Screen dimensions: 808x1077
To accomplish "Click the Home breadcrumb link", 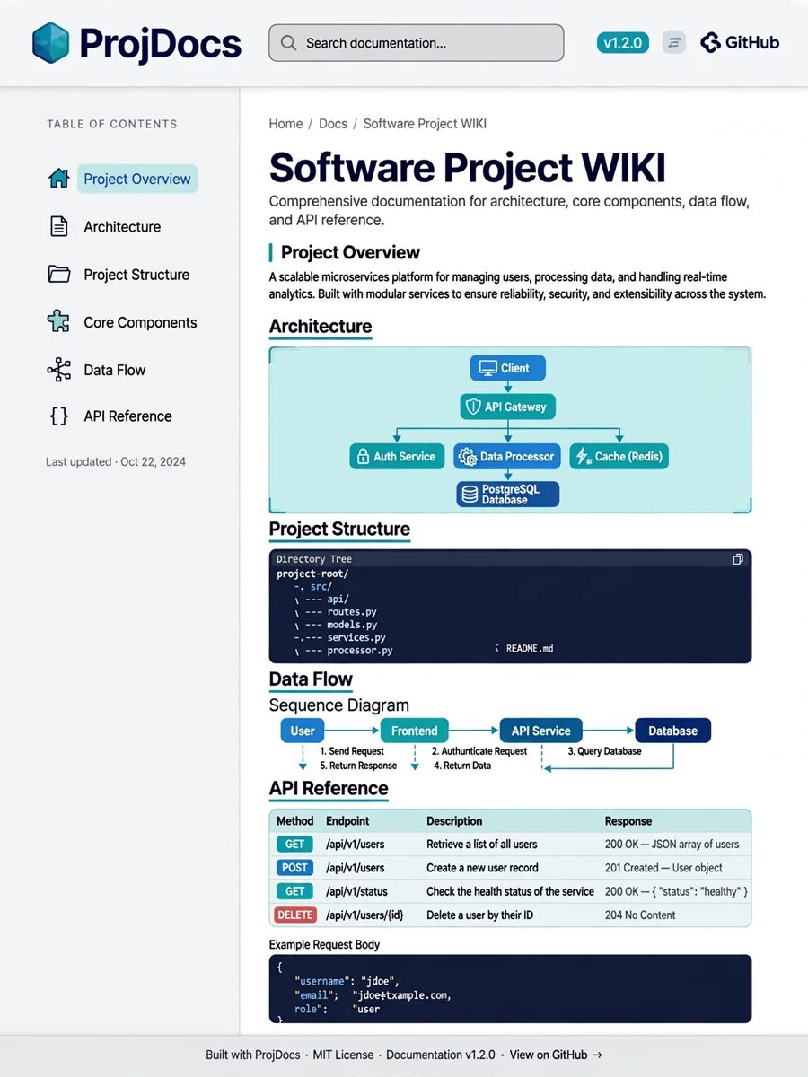I will point(285,124).
